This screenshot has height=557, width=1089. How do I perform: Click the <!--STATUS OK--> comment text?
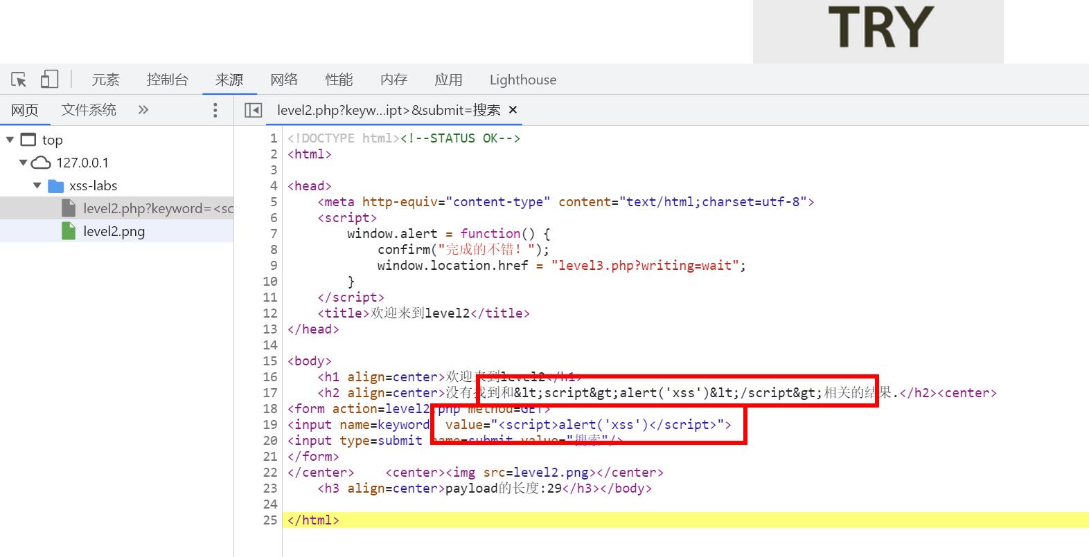460,138
